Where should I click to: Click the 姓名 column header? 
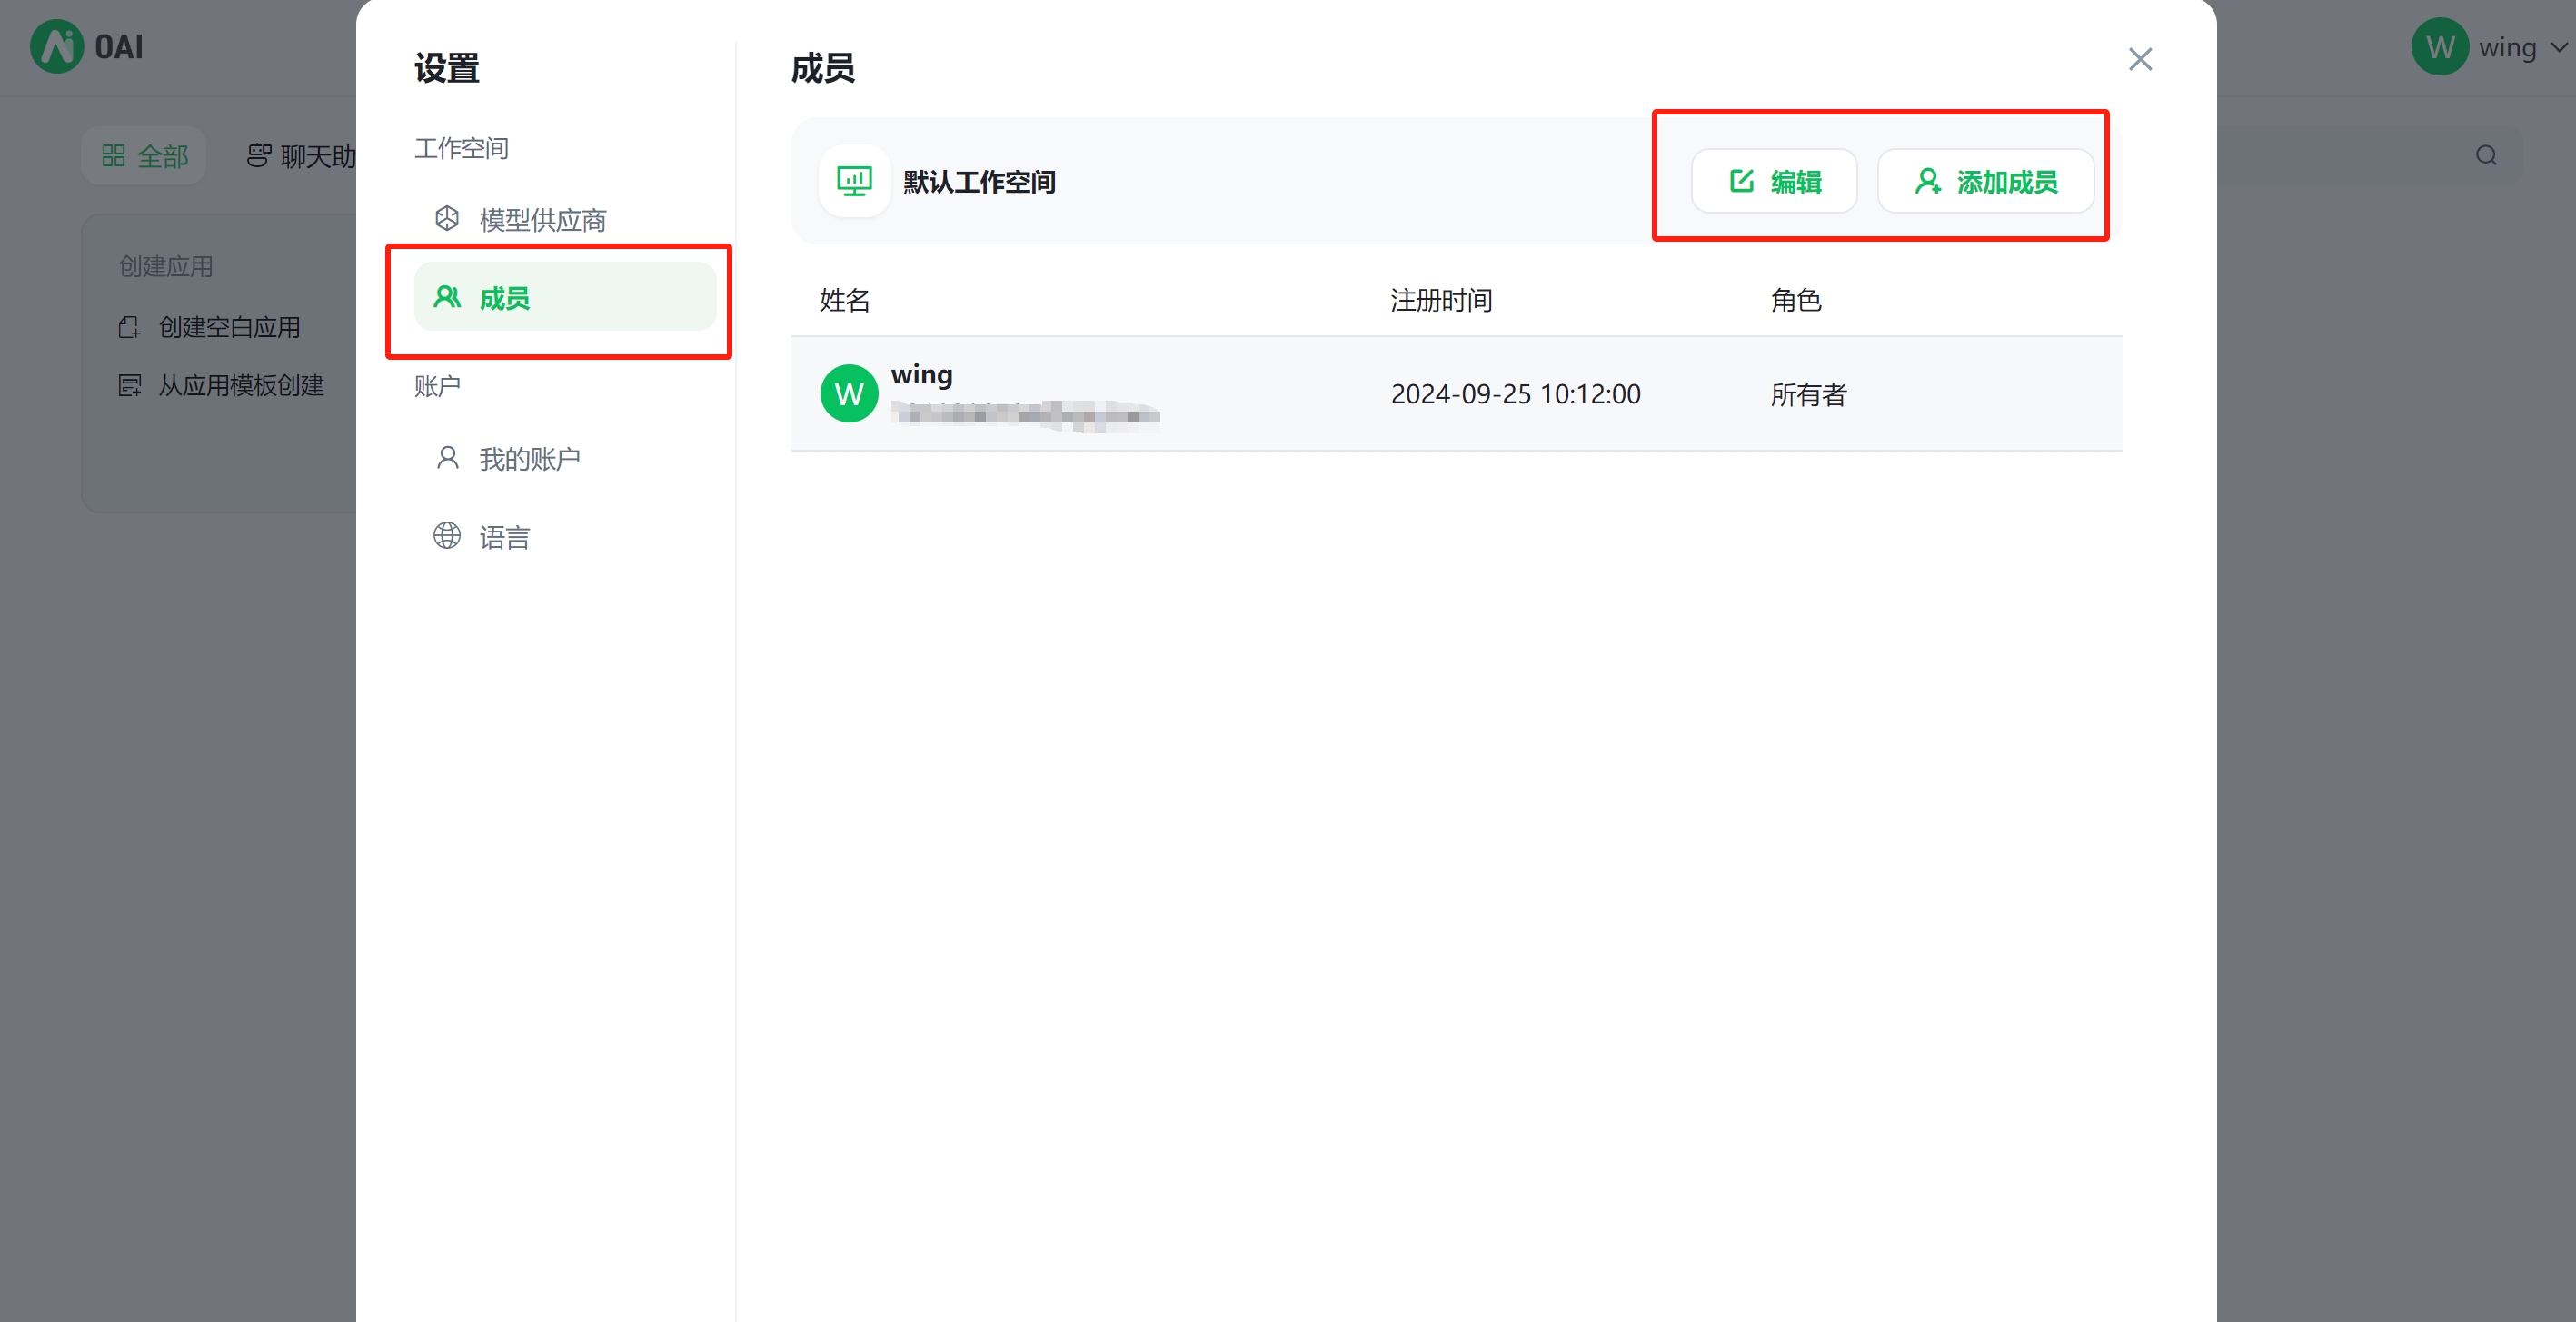(844, 300)
